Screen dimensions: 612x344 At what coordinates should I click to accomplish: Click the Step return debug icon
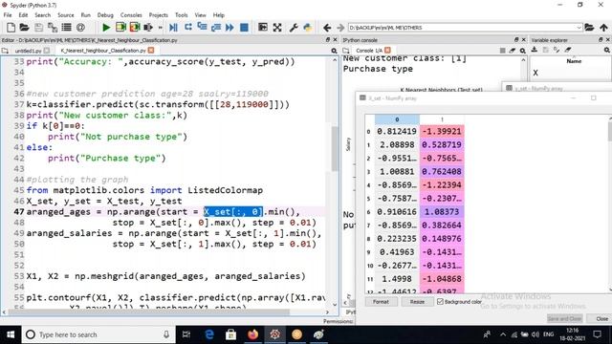pos(216,28)
